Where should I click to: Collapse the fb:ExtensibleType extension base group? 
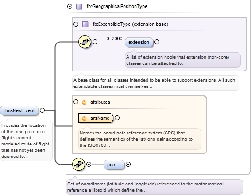click(76, 24)
